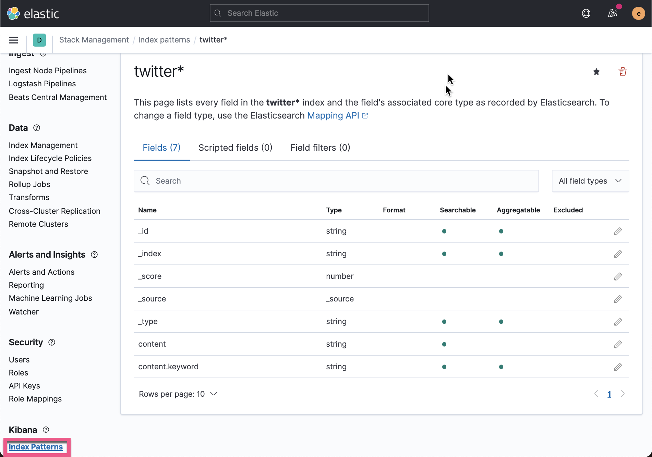Switch to the Scripted fields tab
Screen dimensions: 652x457
point(235,148)
